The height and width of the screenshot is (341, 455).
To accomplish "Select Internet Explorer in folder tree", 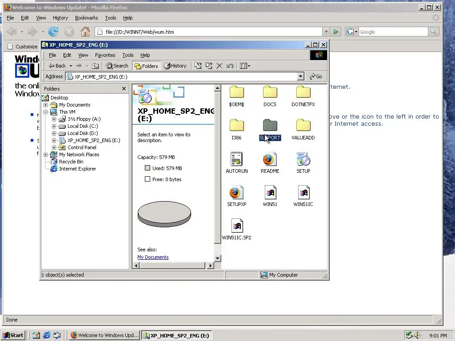I will (77, 169).
